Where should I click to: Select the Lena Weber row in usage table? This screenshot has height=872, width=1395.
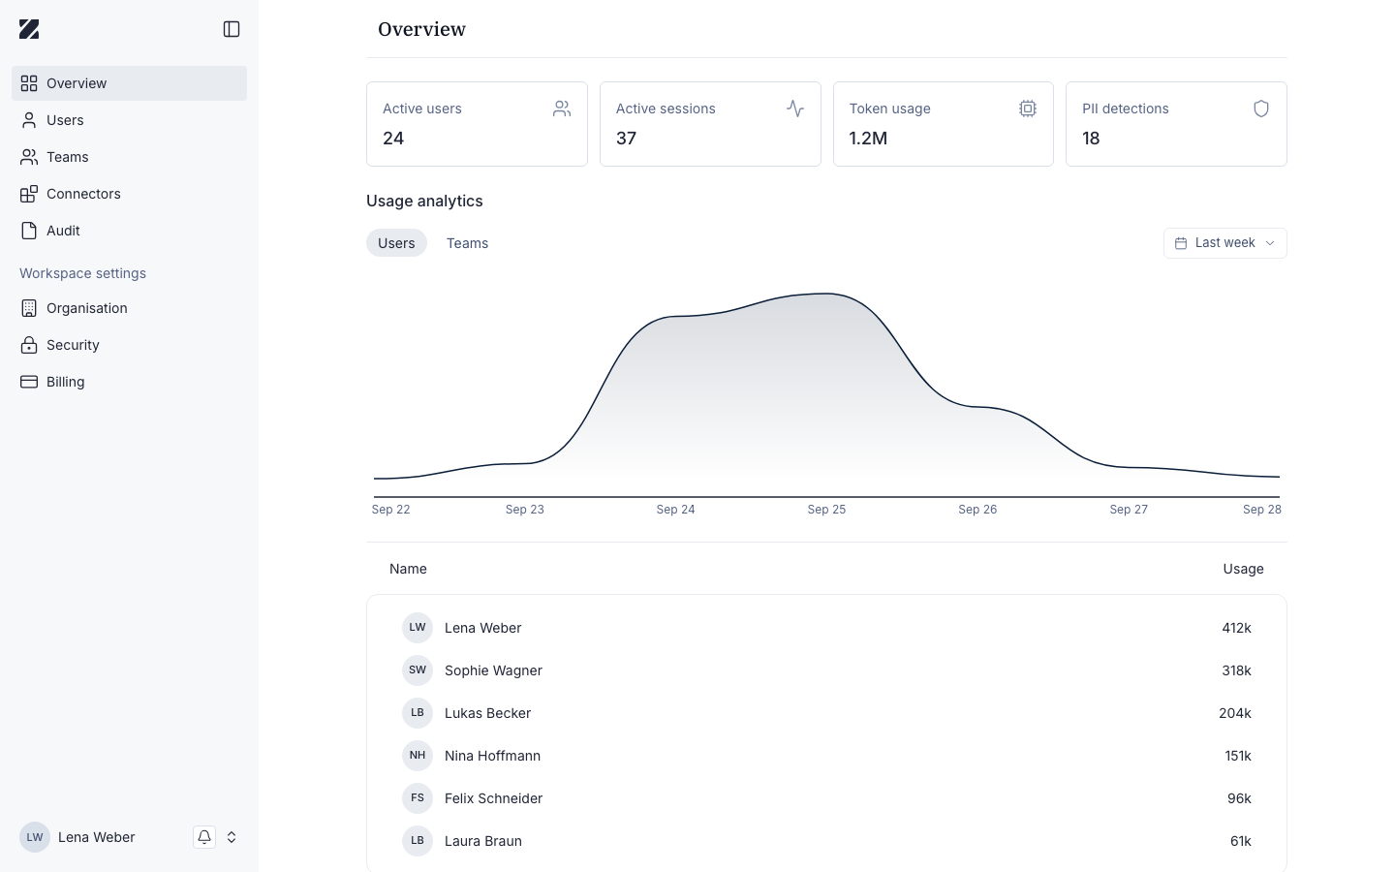click(826, 628)
